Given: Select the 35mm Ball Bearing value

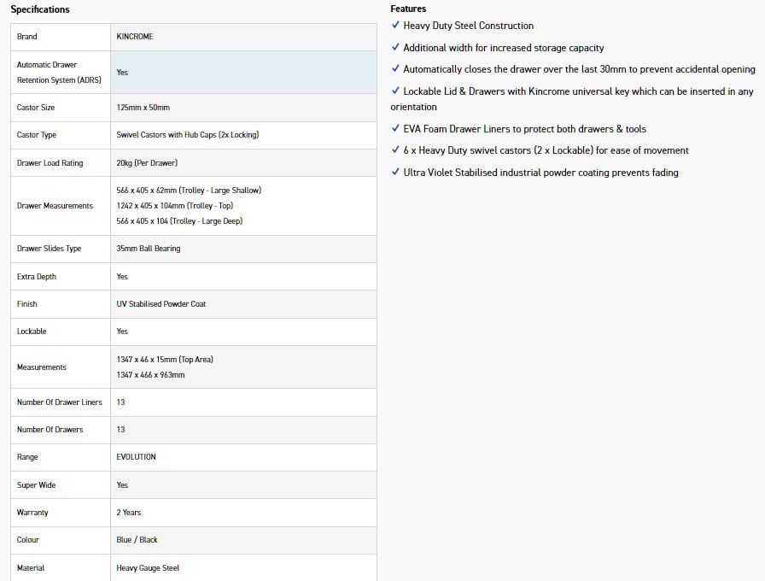Looking at the screenshot, I should point(149,249).
